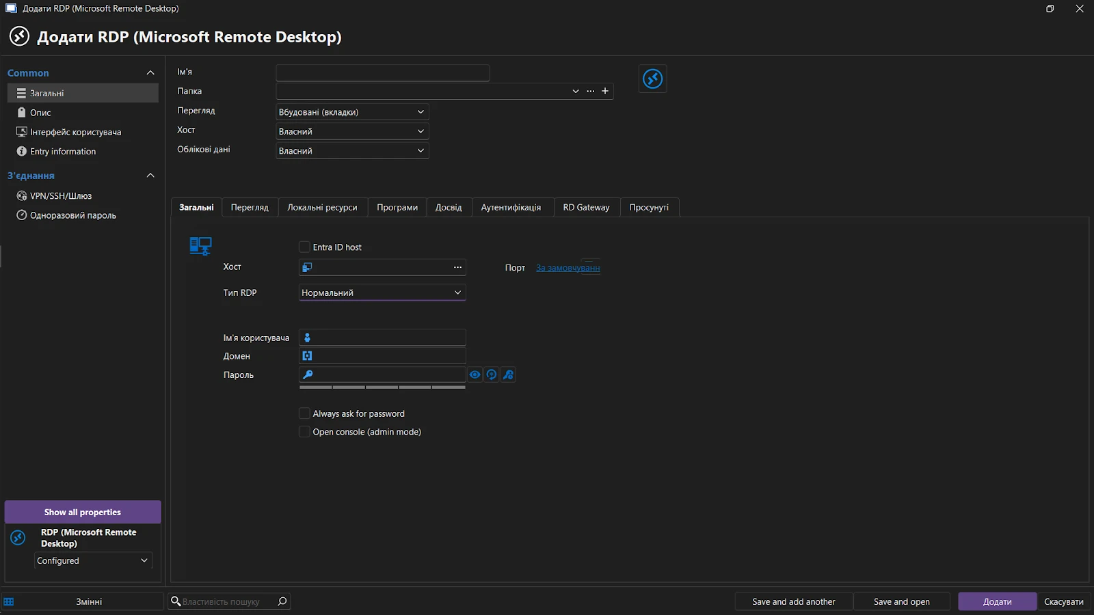Screen dimensions: 1094x615
Task: Click the За замовчуванн port link
Action: (x=568, y=268)
